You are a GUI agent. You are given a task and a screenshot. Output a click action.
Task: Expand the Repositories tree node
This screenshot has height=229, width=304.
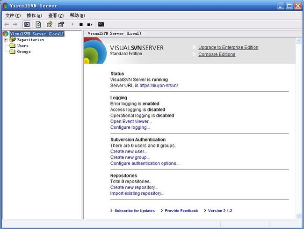tap(6, 40)
